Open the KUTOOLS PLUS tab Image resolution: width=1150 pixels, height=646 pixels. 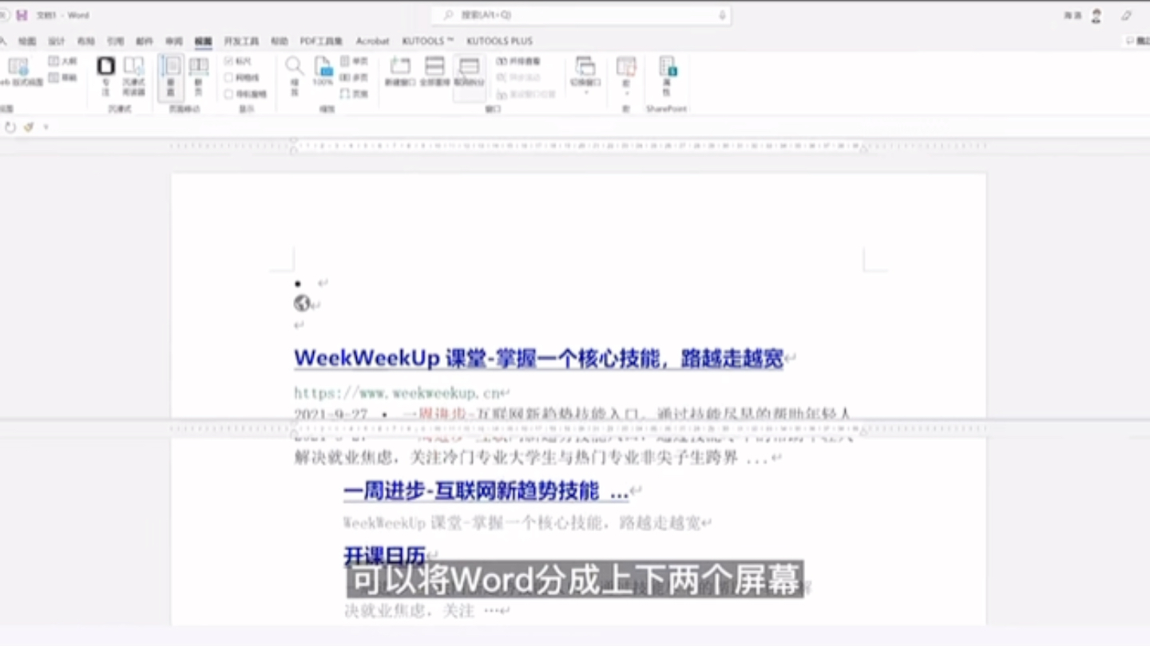point(499,41)
